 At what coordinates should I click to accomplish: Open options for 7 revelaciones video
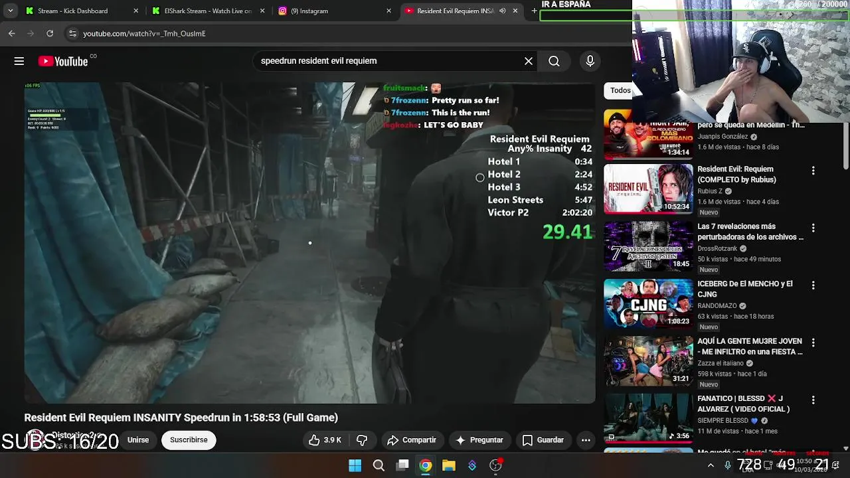[813, 228]
